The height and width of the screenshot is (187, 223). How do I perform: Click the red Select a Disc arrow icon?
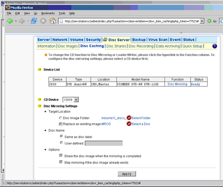click(x=129, y=124)
